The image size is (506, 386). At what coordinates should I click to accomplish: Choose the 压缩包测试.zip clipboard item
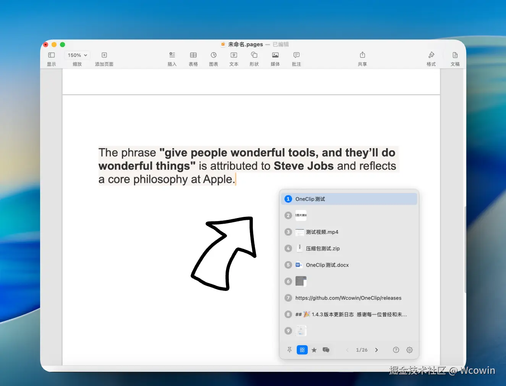coord(349,249)
